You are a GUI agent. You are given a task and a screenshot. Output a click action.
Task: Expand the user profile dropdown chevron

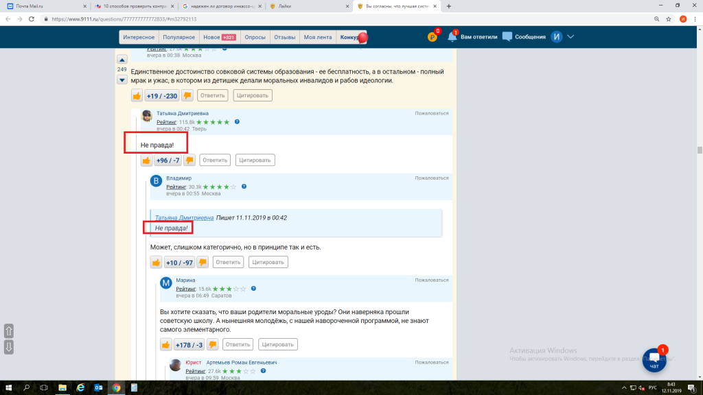tap(570, 37)
